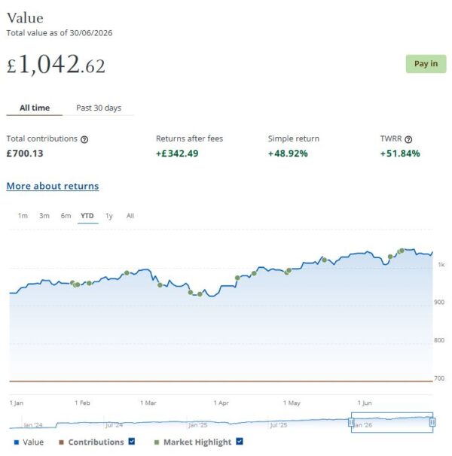The image size is (452, 456).
Task: Switch to the Past 30 days tab
Action: point(99,108)
